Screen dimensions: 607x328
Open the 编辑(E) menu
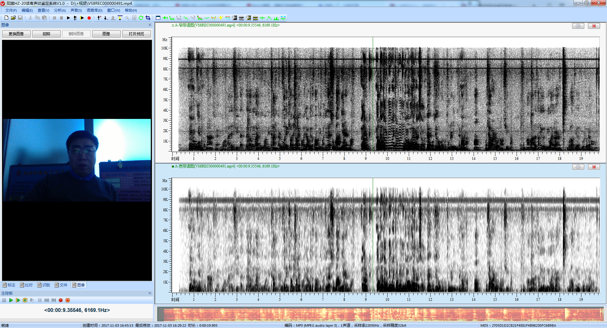tap(27, 10)
